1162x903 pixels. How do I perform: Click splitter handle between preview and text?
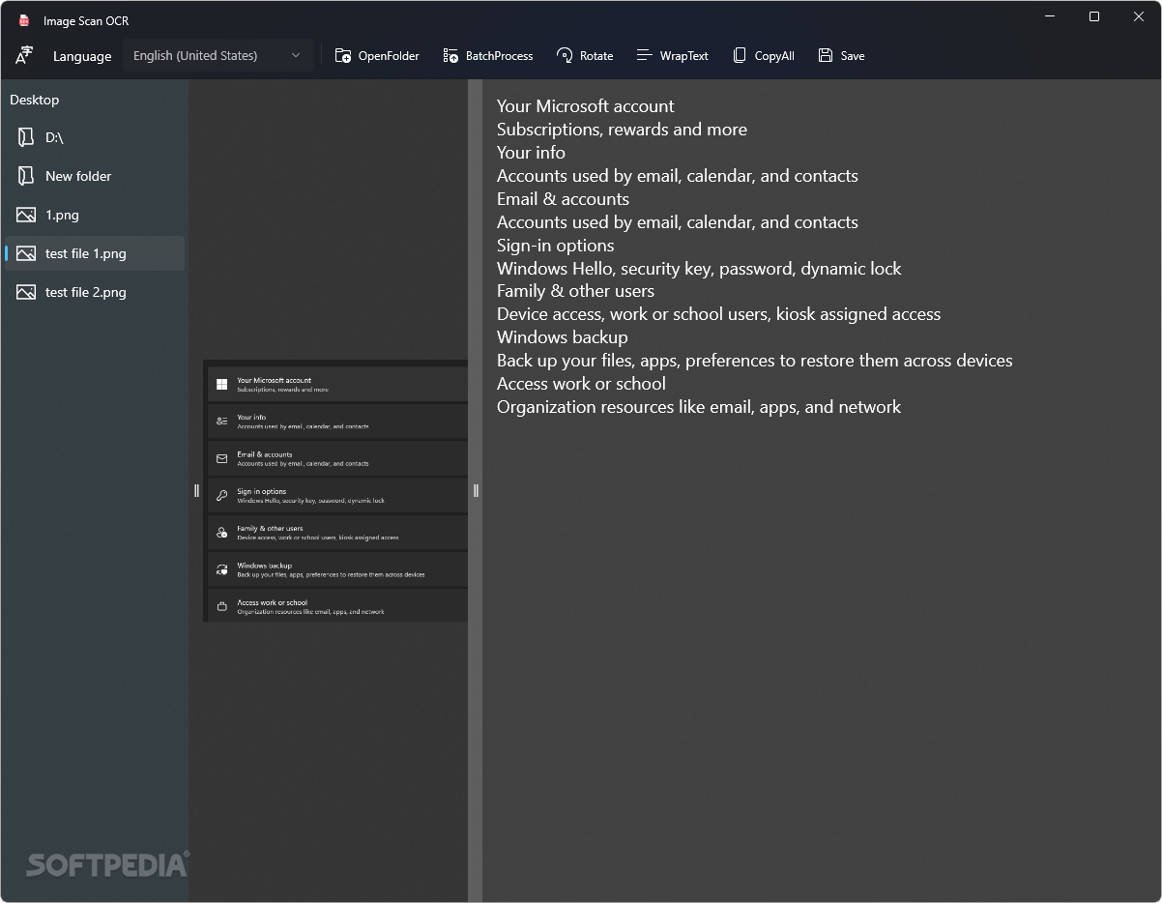coord(475,490)
